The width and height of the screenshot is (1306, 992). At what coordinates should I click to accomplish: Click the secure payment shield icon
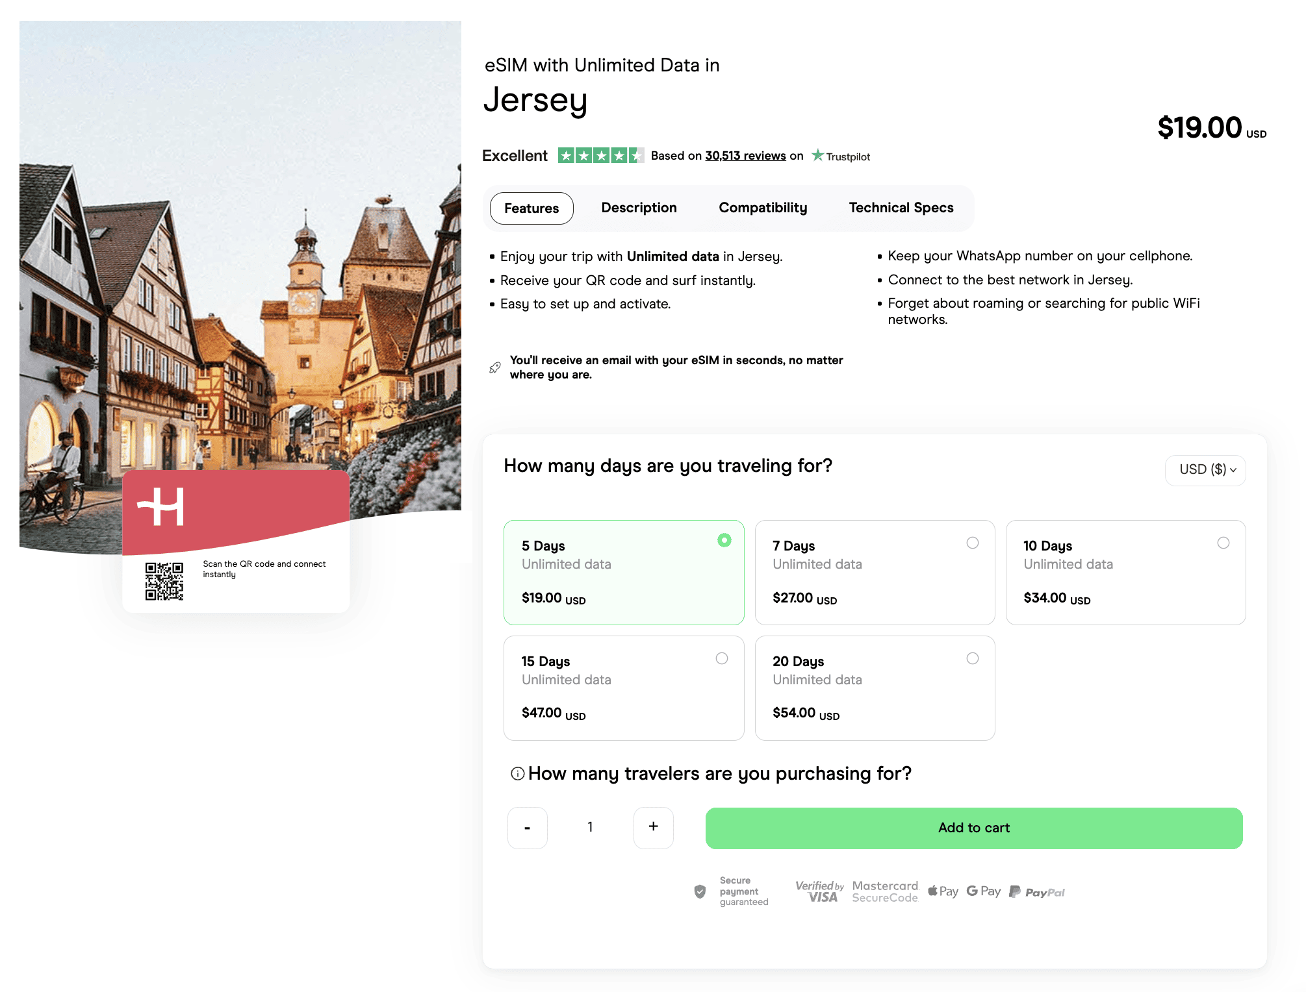[x=700, y=891]
